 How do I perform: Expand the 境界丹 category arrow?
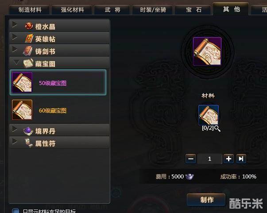15,129
